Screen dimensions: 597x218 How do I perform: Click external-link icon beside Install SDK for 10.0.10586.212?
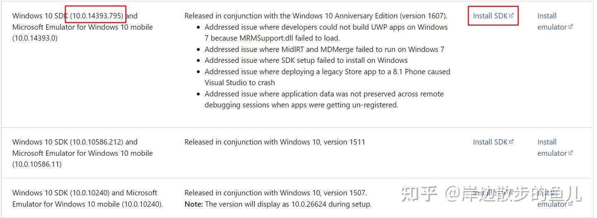[x=512, y=141]
